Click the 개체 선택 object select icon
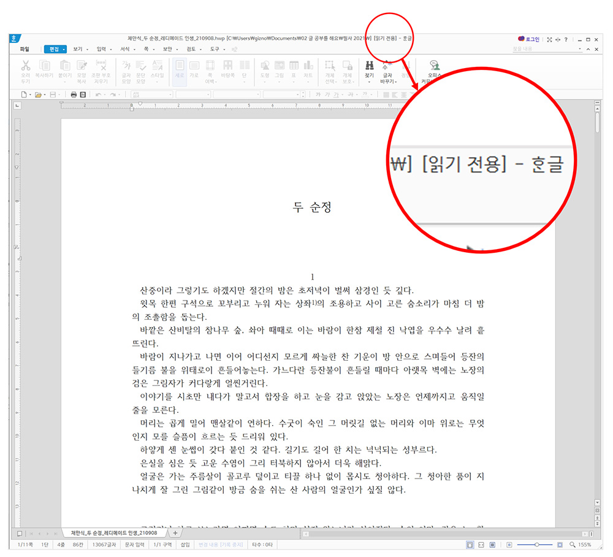The image size is (613, 557). pyautogui.click(x=330, y=65)
